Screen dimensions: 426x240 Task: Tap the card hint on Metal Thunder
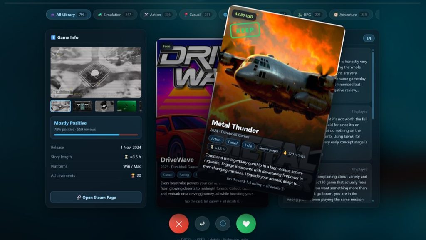pyautogui.click(x=255, y=183)
